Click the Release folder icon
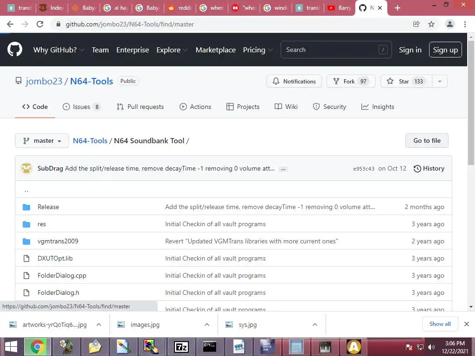The width and height of the screenshot is (475, 356). (26, 207)
